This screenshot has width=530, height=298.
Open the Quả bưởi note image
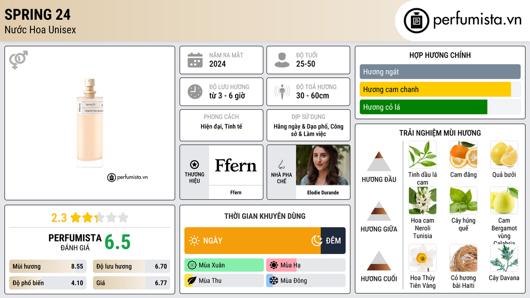click(x=504, y=155)
